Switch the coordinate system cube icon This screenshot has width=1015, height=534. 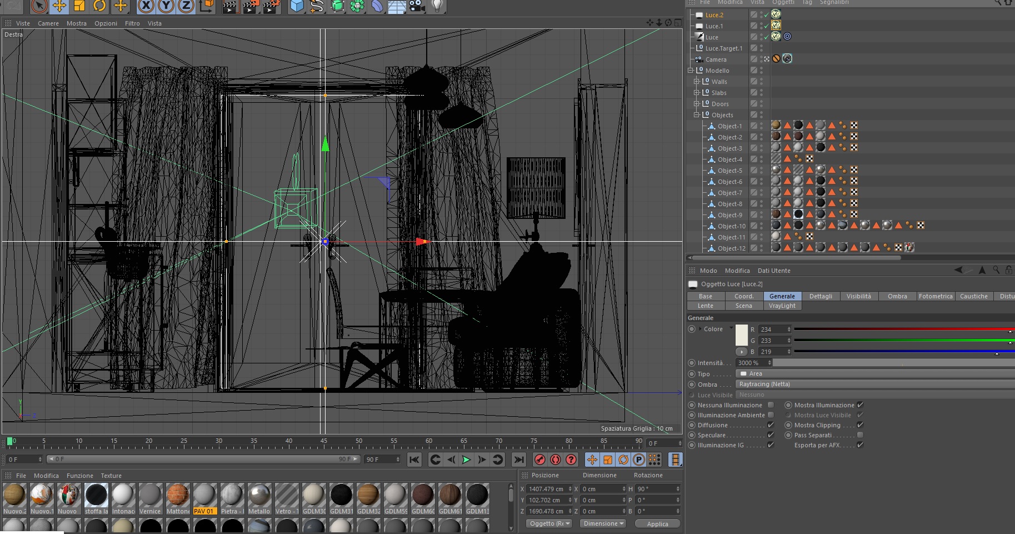point(207,6)
